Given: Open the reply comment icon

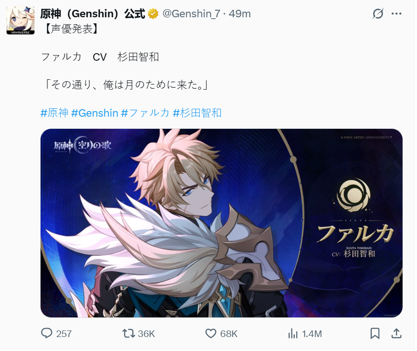Looking at the screenshot, I should click(47, 333).
